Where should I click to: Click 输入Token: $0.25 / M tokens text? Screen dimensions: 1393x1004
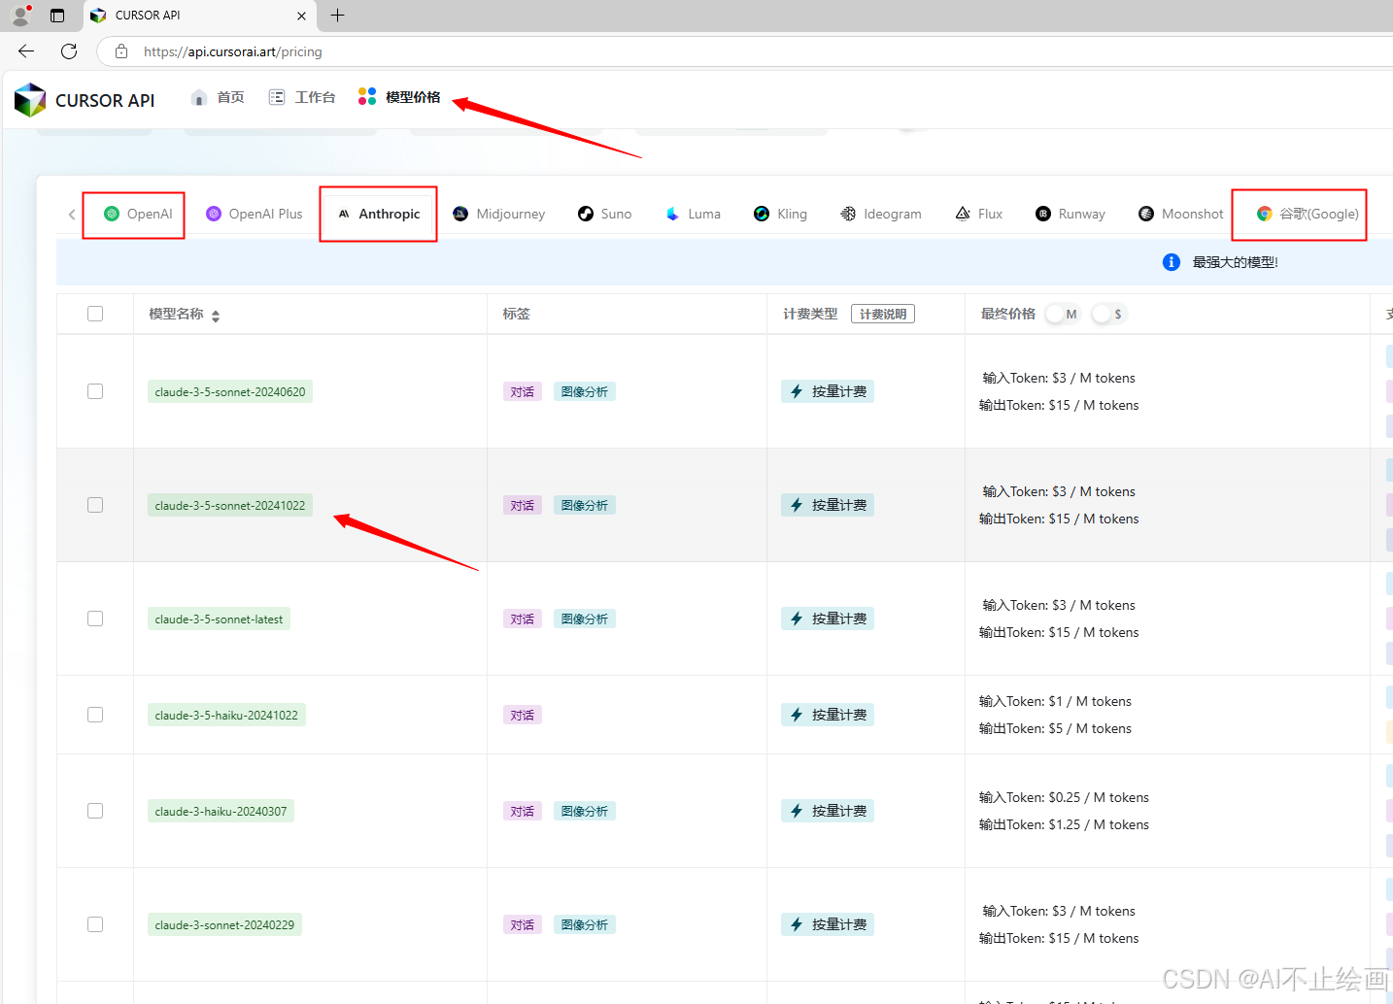[x=1064, y=797]
